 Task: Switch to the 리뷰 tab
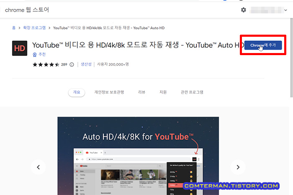141,92
